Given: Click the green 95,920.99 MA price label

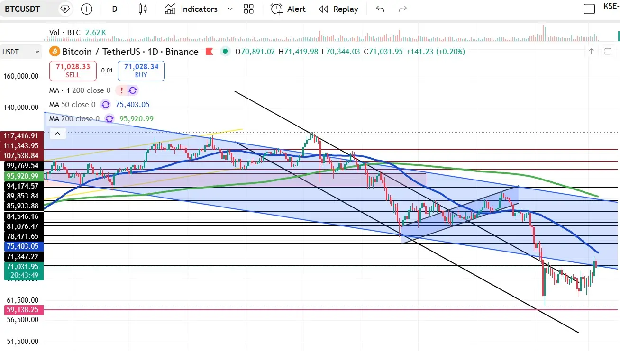Looking at the screenshot, I should 21,176.
